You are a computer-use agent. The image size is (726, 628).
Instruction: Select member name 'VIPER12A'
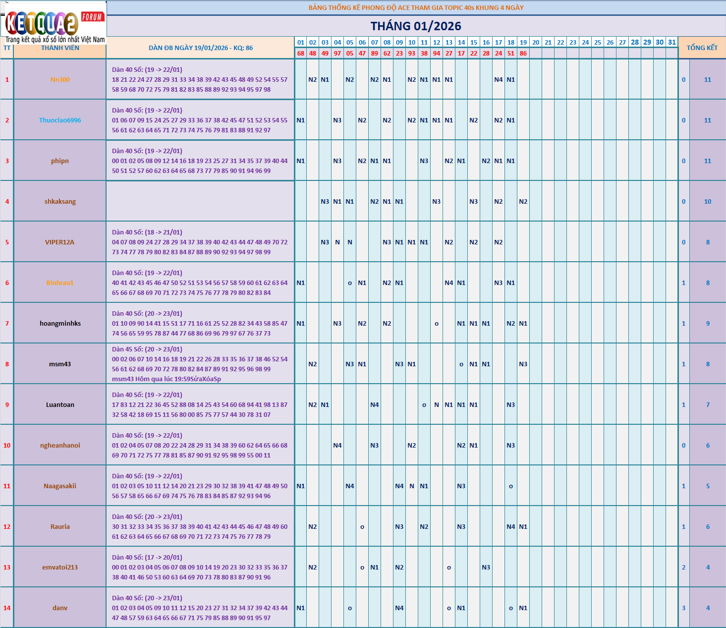[x=60, y=242]
